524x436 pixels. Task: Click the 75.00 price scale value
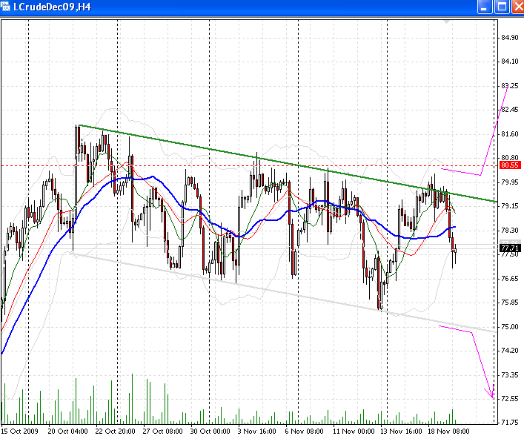(x=510, y=327)
